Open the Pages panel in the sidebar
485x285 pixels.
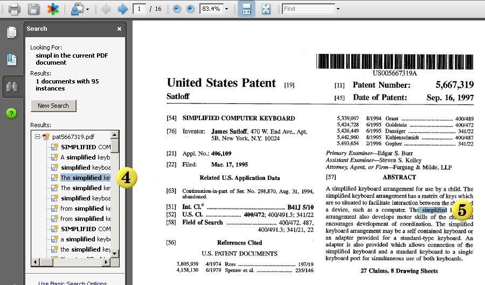(11, 32)
